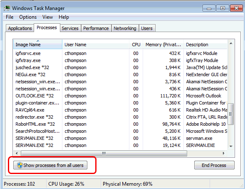Viewport: 245px width, 189px height.
Task: Click the Microsoft Outlook description cell
Action: [x=203, y=96]
